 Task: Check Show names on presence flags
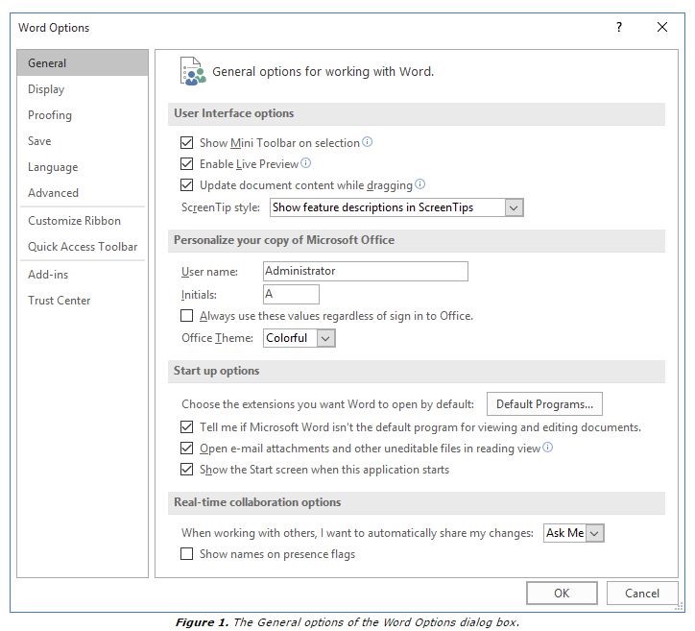(187, 554)
